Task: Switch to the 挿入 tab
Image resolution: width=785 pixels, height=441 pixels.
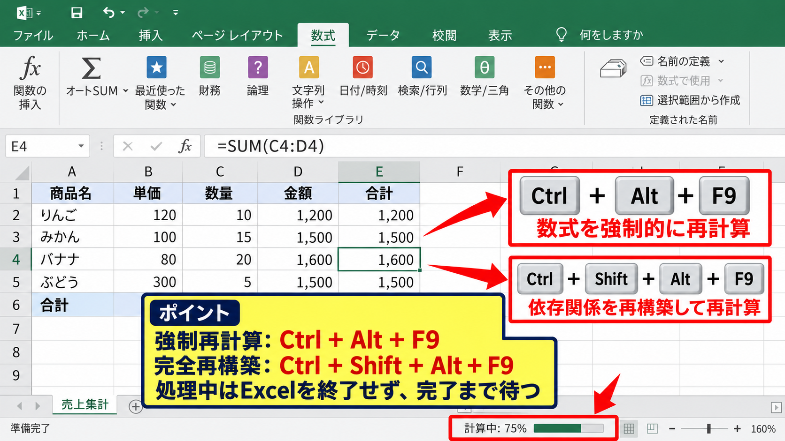Action: [151, 35]
